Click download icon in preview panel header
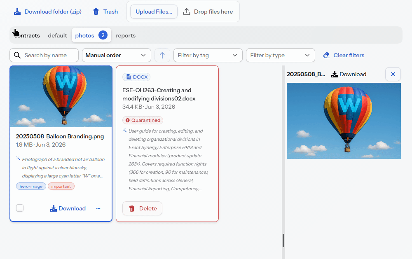Viewport: 412px width, 259px height. pos(335,74)
